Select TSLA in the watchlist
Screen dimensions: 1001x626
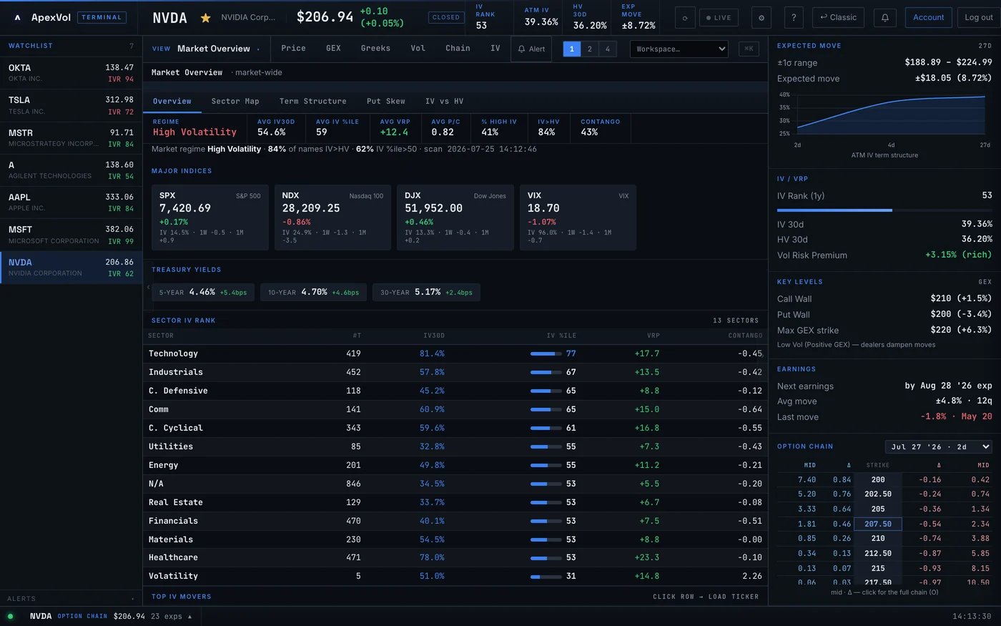pyautogui.click(x=71, y=105)
